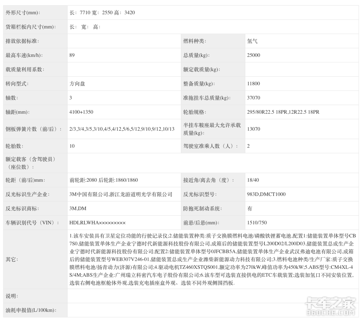The width and height of the screenshot is (364, 323).
Task: Click the front/rear overhang value 1510/750
Action: tap(257, 223)
